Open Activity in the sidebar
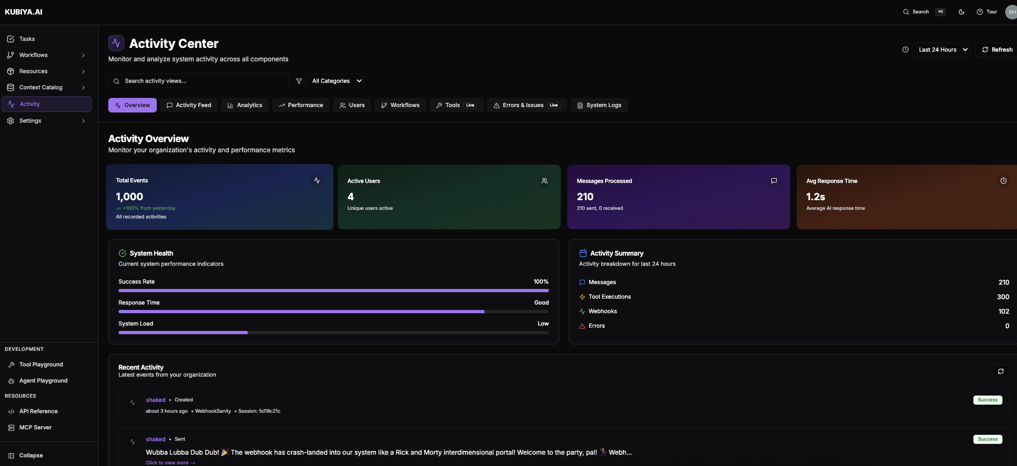This screenshot has width=1017, height=466. pos(46,104)
